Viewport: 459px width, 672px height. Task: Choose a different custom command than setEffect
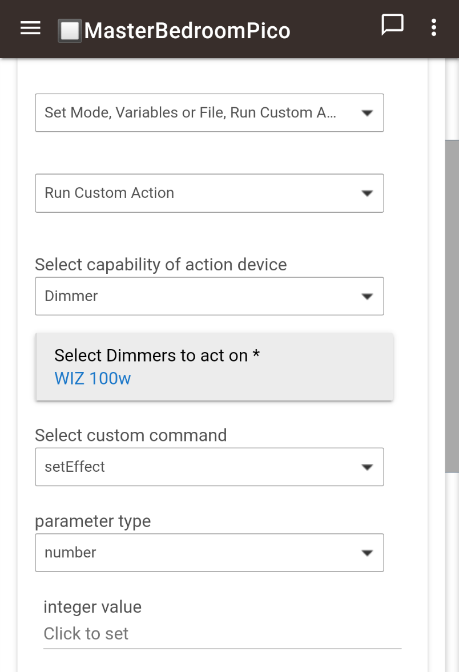(194, 467)
